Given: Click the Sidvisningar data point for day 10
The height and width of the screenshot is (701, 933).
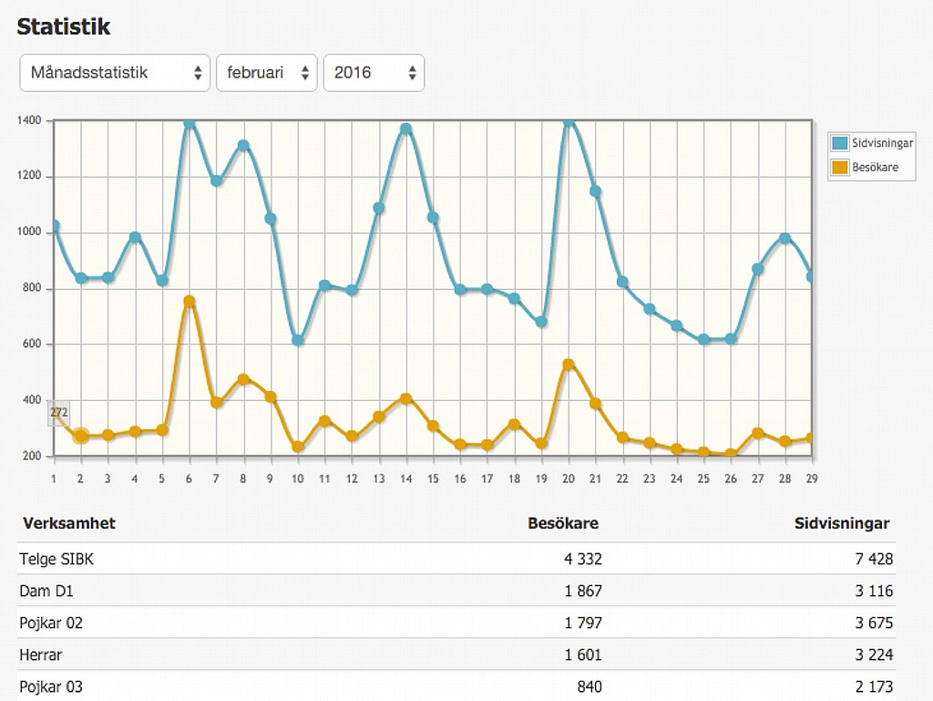Looking at the screenshot, I should coord(298,340).
